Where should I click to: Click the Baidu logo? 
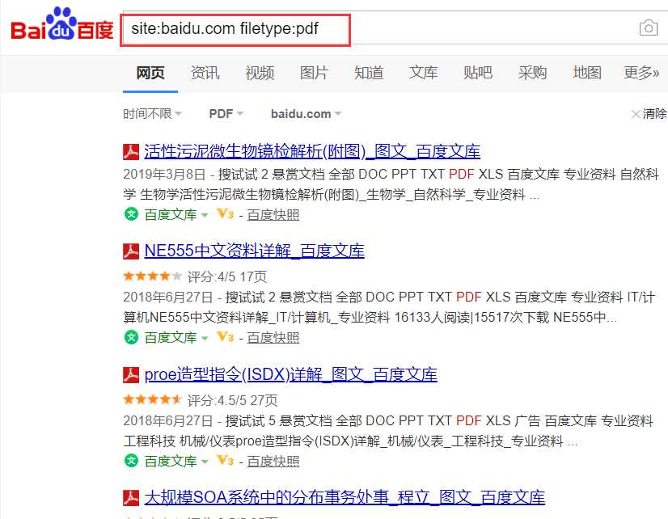(x=62, y=25)
